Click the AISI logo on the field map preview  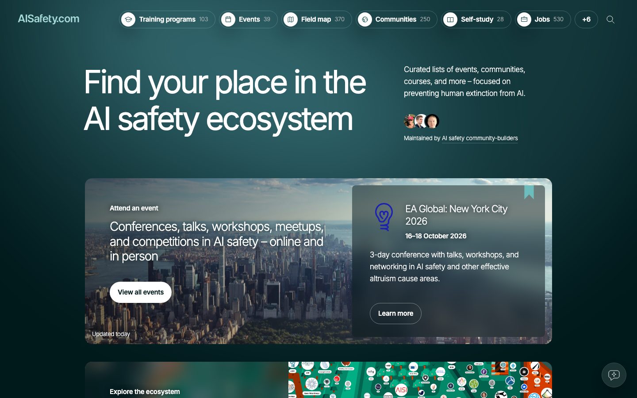pyautogui.click(x=401, y=390)
